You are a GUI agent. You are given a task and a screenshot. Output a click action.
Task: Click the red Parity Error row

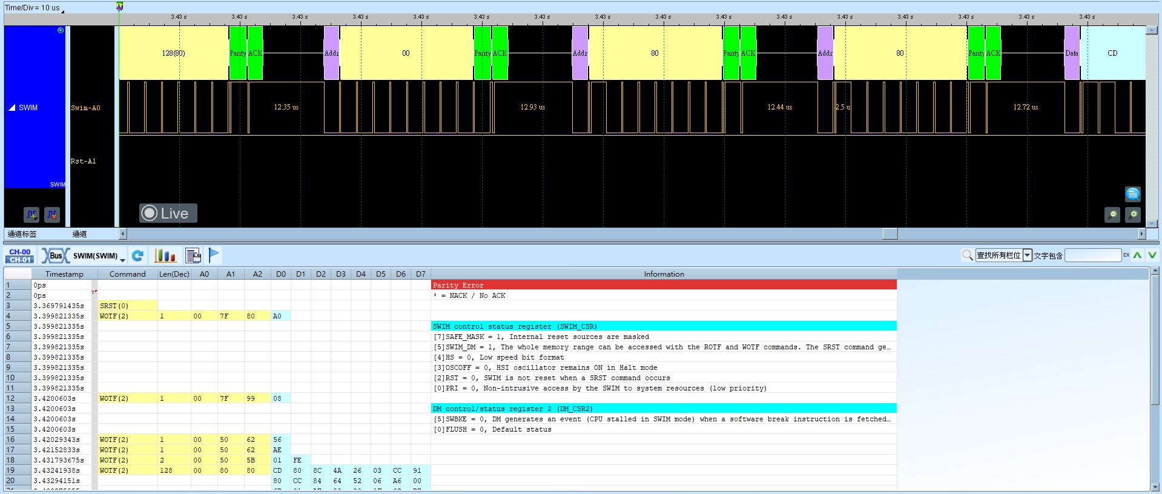(x=664, y=285)
